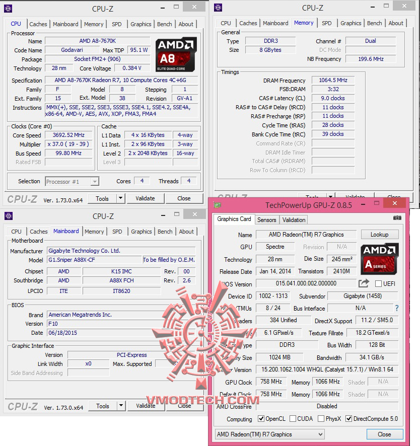Switch to Caches tab in the CPU window
The width and height of the screenshot is (420, 446).
pyautogui.click(x=38, y=24)
